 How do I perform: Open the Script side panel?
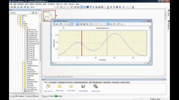[169, 13]
